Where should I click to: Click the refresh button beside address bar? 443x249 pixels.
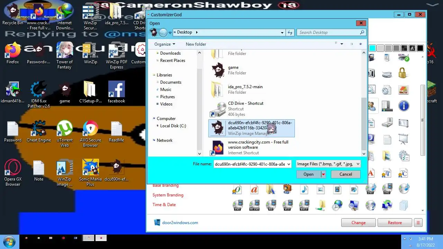tap(290, 33)
